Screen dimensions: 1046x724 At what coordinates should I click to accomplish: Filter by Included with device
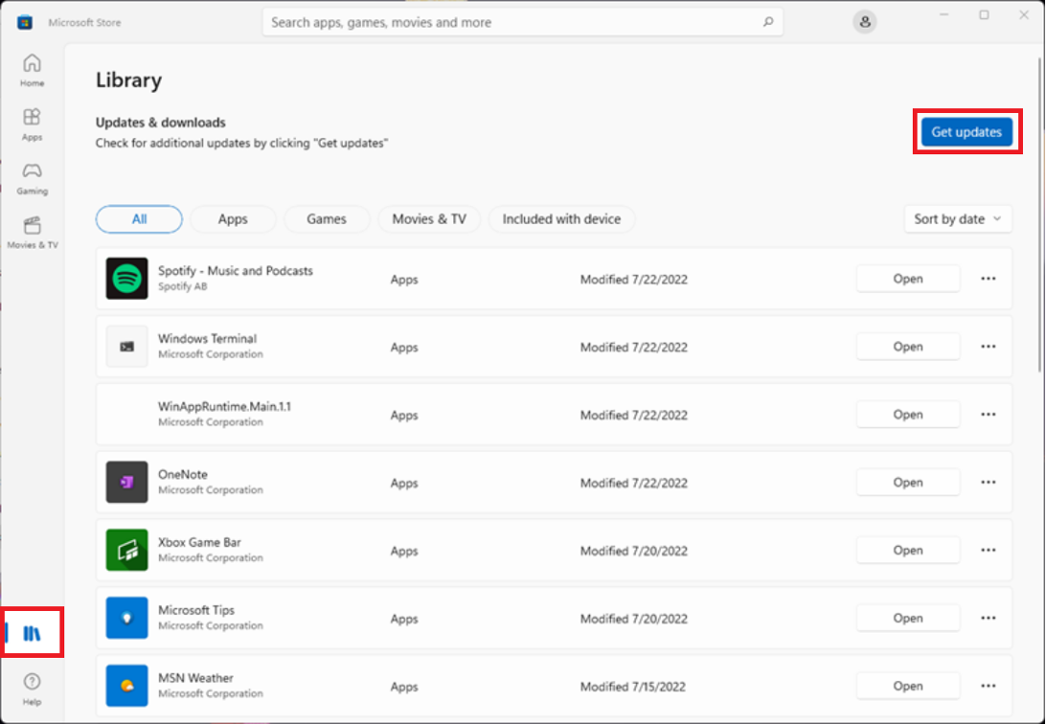pos(561,219)
